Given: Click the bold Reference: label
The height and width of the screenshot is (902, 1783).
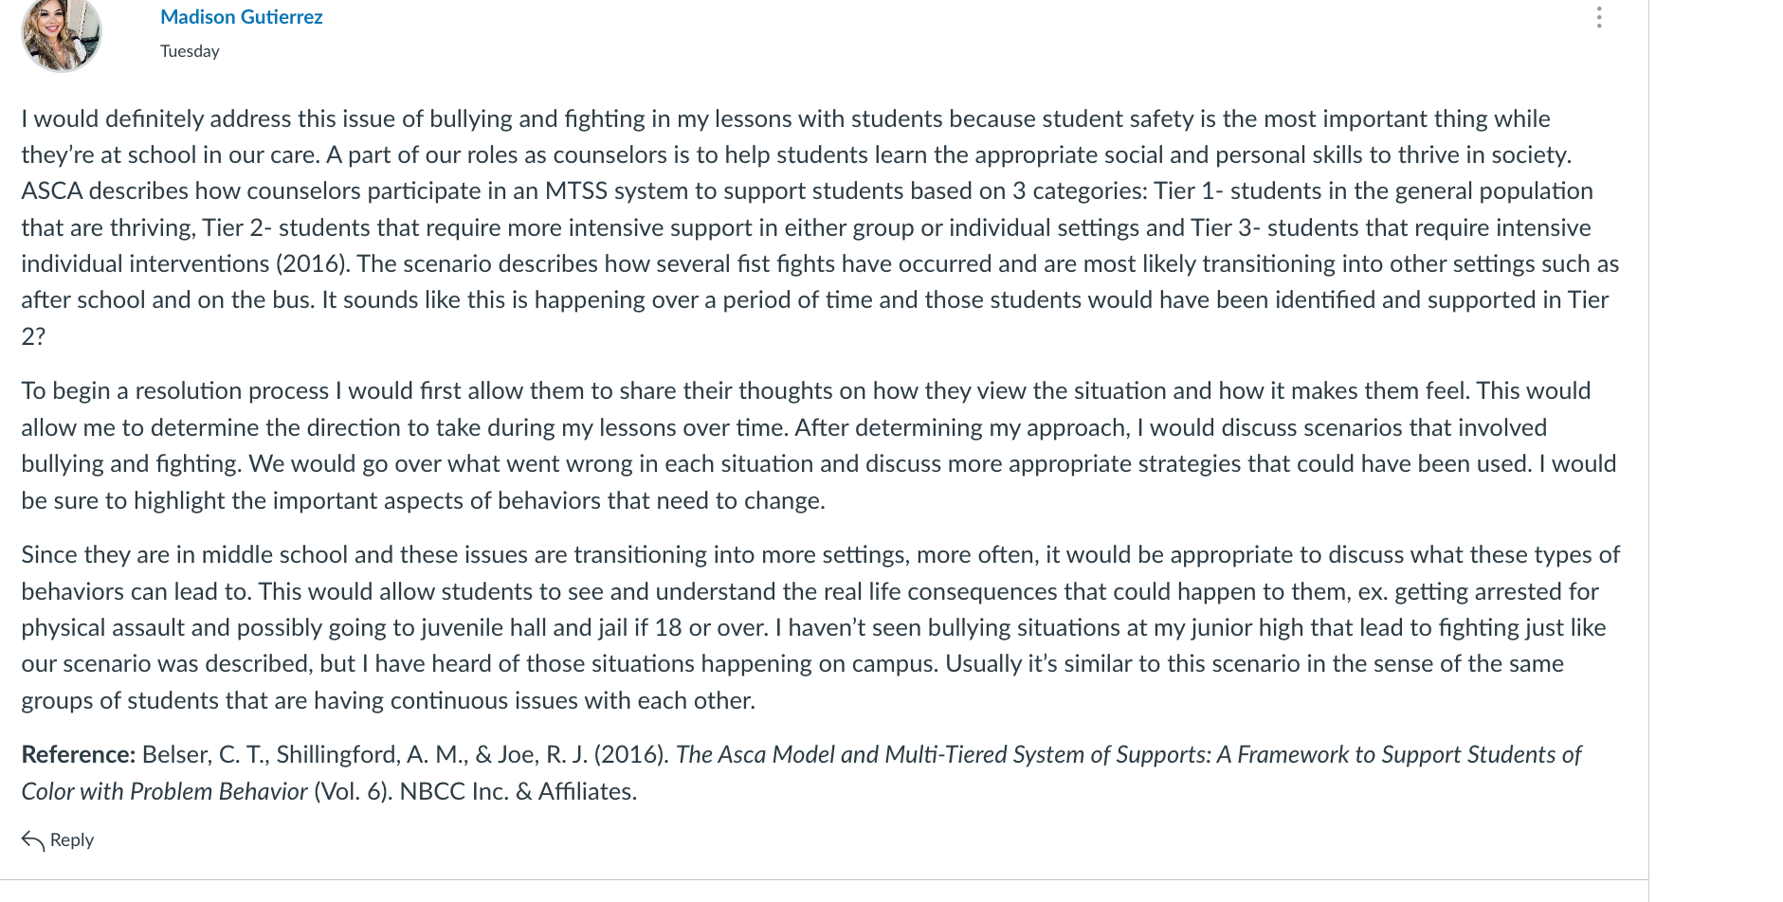Looking at the screenshot, I should coord(79,755).
